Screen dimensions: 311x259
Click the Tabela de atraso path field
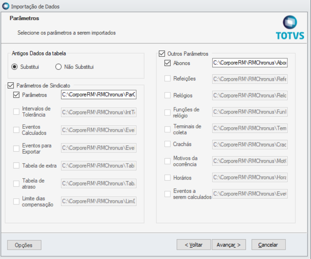(x=98, y=183)
